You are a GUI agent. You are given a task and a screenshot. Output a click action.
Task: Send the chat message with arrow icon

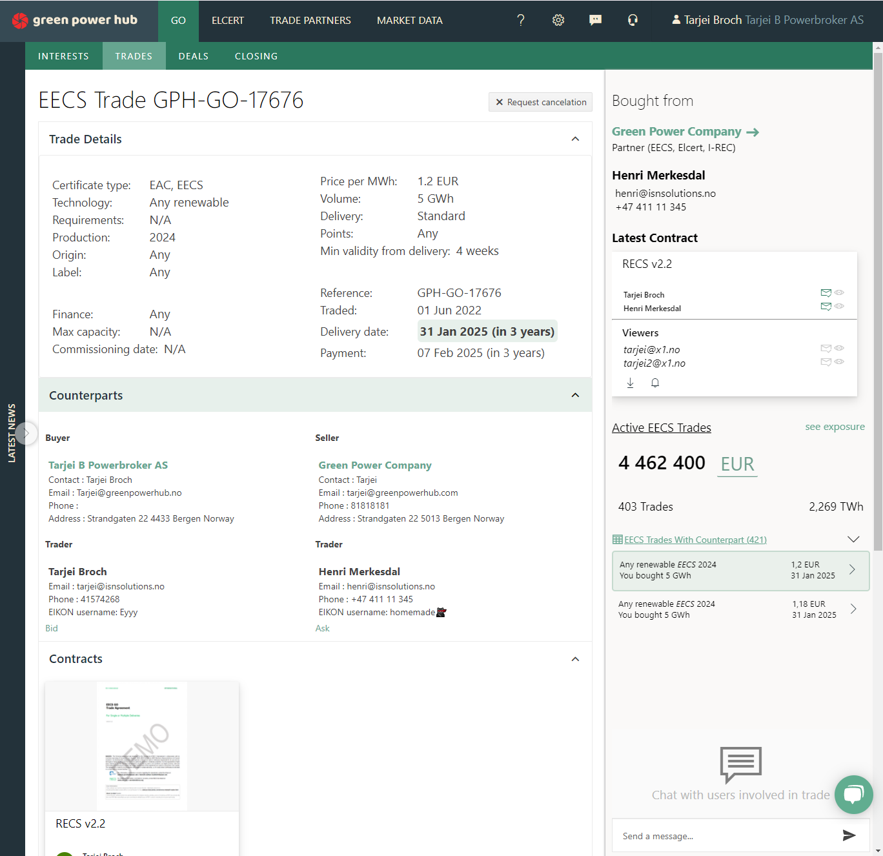849,835
